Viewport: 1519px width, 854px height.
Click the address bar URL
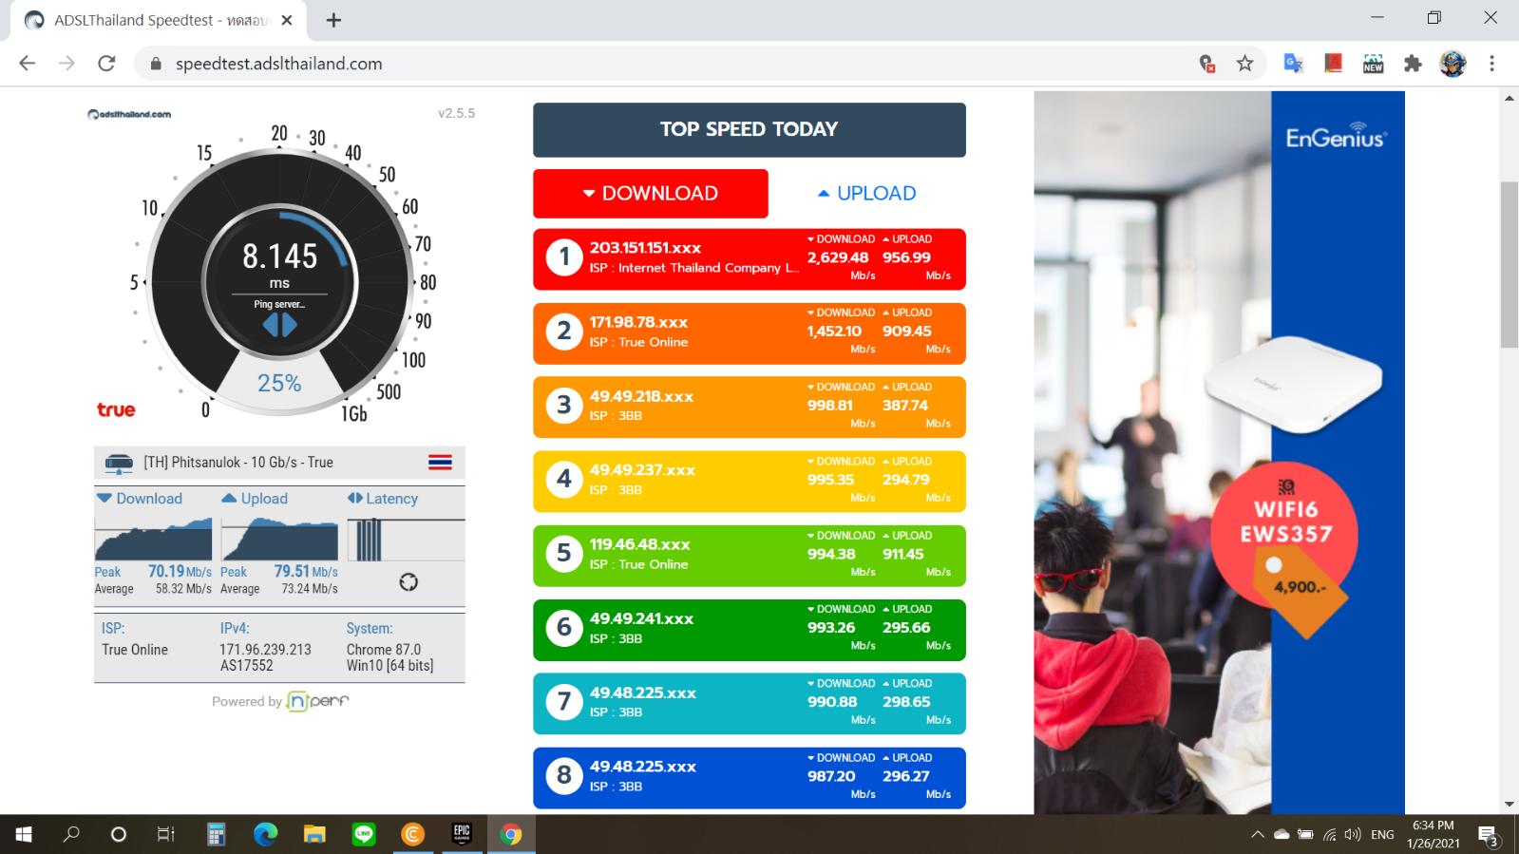(x=279, y=64)
